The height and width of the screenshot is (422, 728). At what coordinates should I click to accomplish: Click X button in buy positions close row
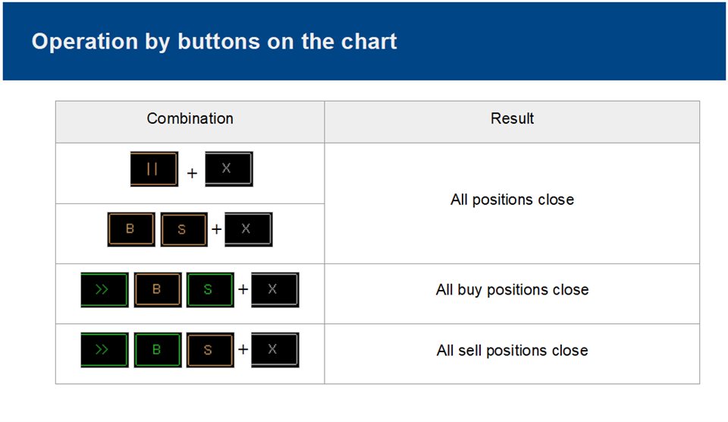275,290
